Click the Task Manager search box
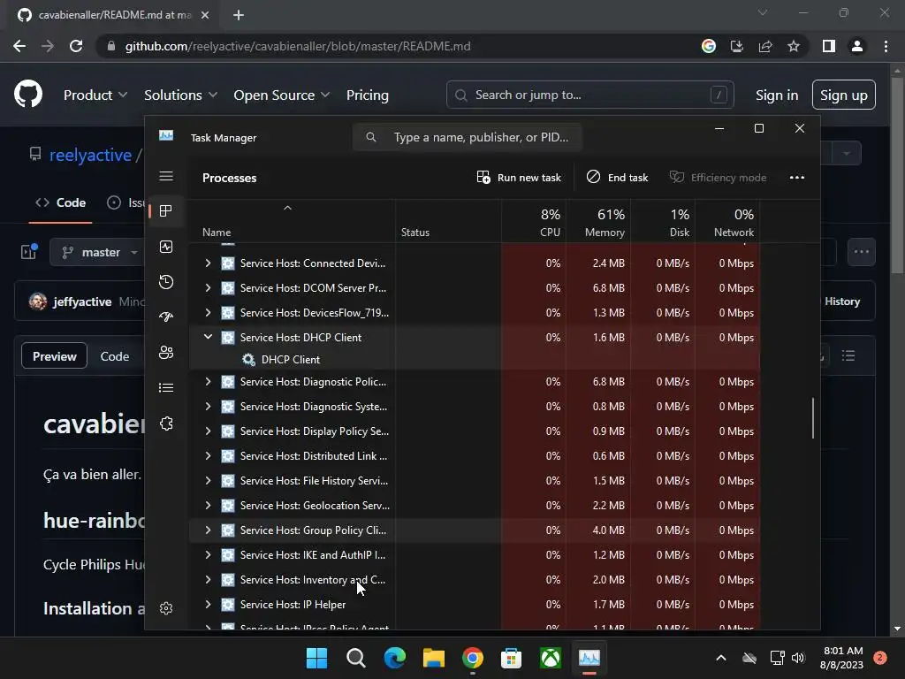Screen dimensions: 905x679 (x=468, y=137)
